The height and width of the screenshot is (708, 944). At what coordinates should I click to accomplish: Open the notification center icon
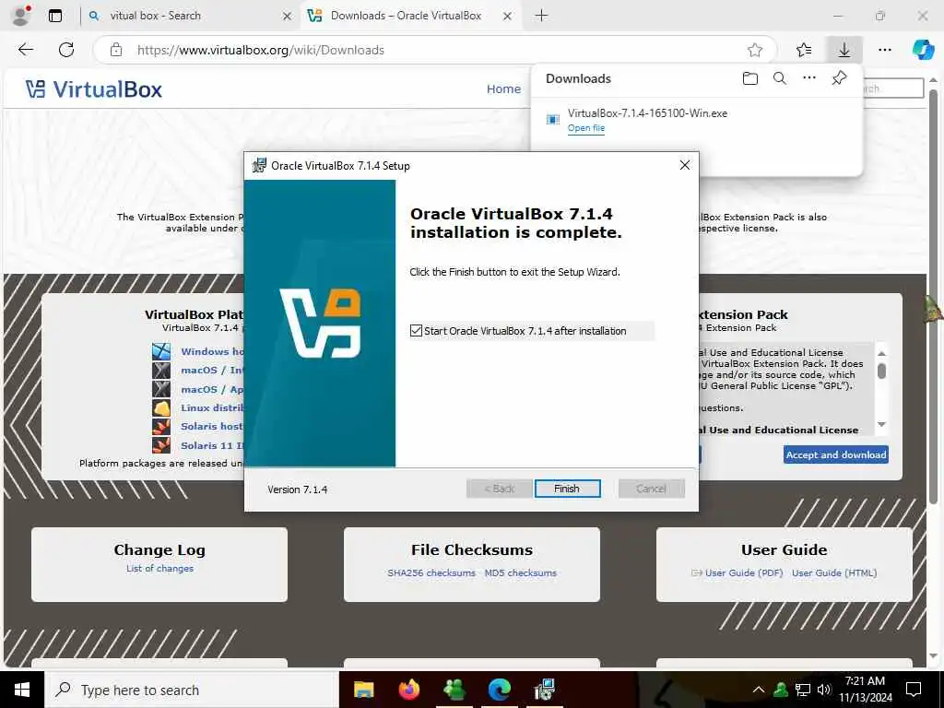[x=914, y=690]
